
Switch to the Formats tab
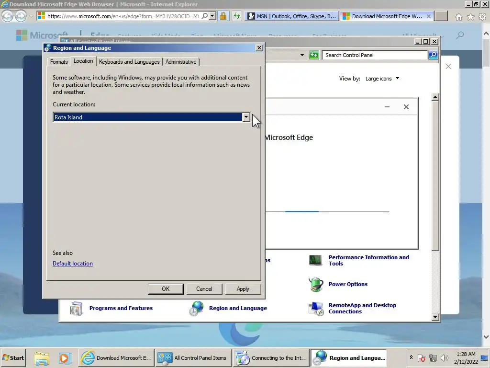(x=59, y=62)
